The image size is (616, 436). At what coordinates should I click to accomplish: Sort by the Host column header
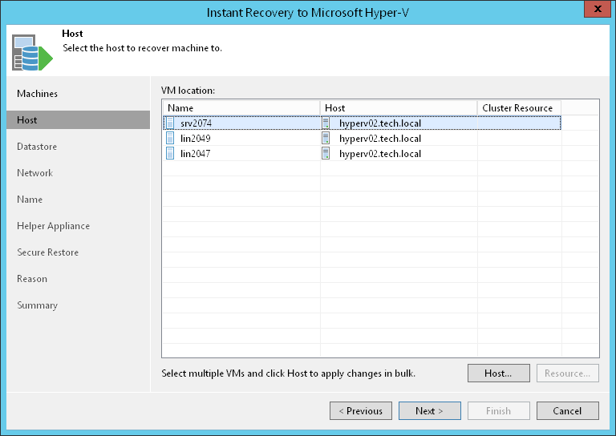point(399,108)
